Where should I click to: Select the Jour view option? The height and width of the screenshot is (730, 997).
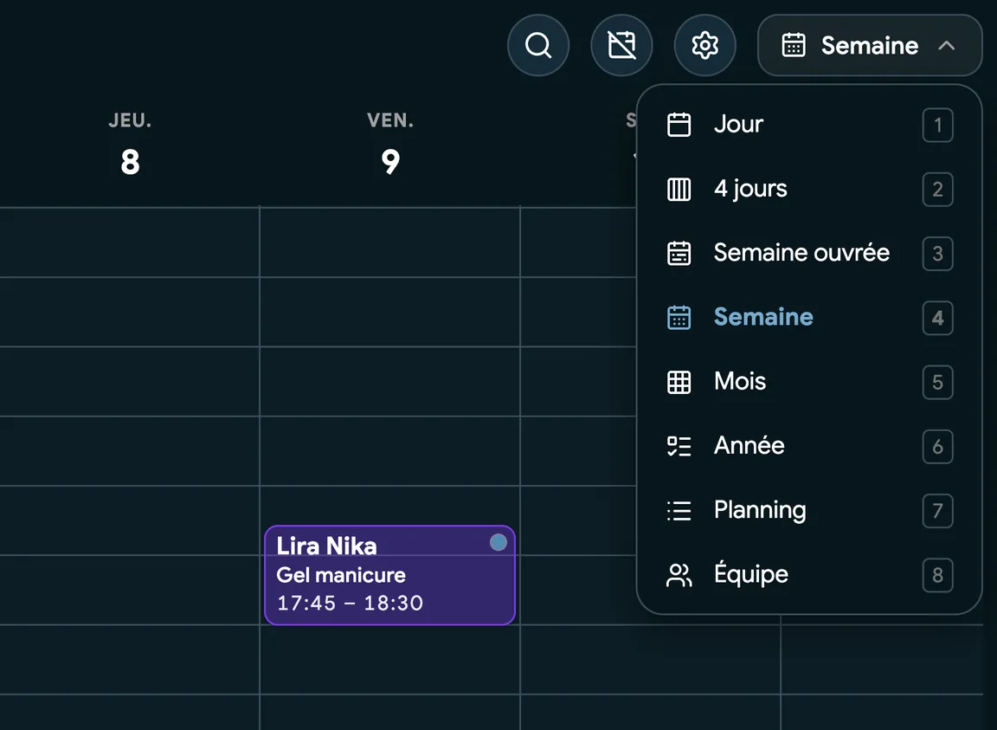(x=809, y=125)
